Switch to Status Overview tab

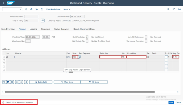62,29
